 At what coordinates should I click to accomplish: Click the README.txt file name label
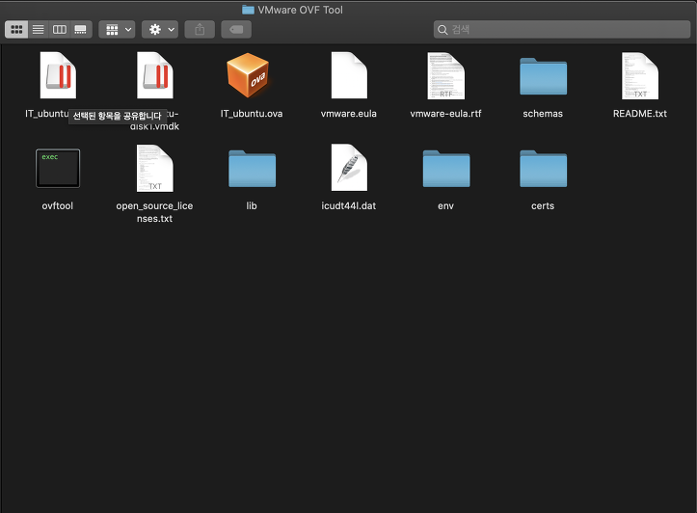(640, 114)
